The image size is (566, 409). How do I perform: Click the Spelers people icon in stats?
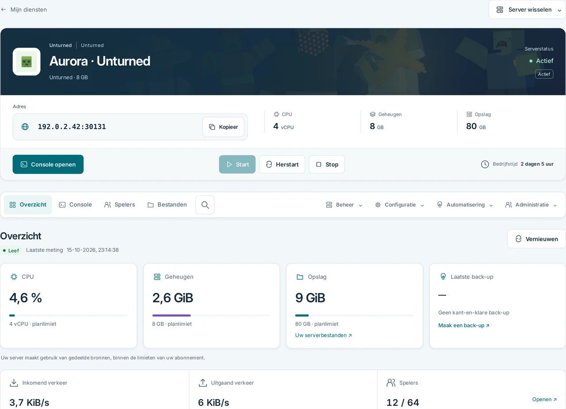tap(391, 383)
